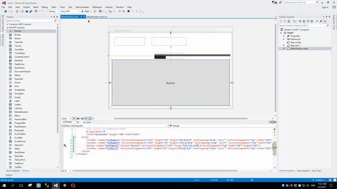This screenshot has height=189, width=337.
Task: Click the Start debugging button
Action: tap(85, 12)
